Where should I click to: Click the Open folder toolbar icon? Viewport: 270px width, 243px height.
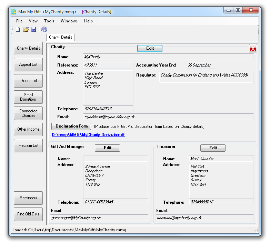coord(26,29)
